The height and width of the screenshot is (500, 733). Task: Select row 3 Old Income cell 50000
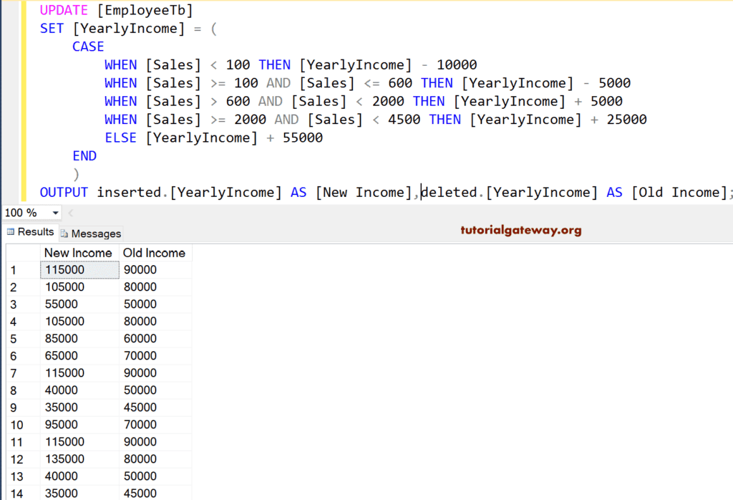click(x=155, y=304)
